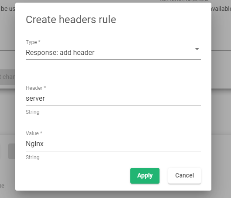Click the cut-off 'Service Unavailable' text at top
The height and width of the screenshot is (198, 231).
[185, 1]
